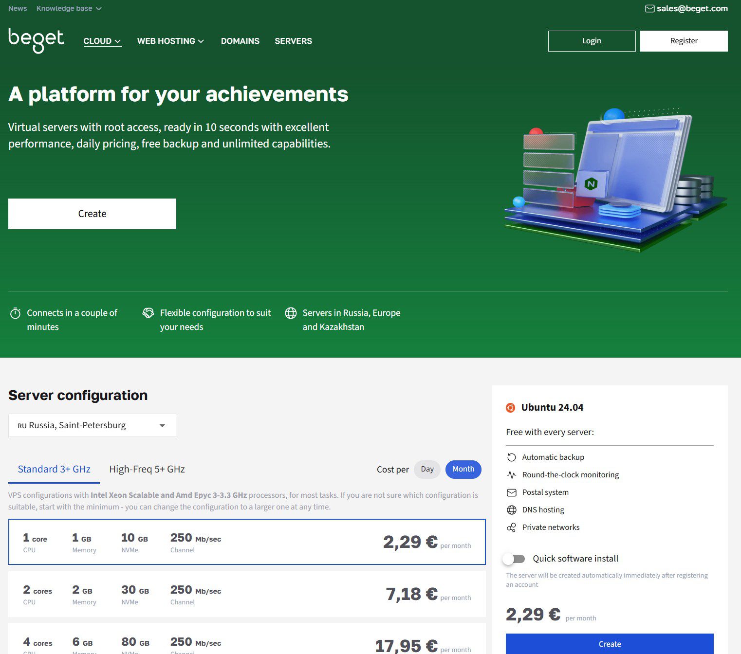Image resolution: width=741 pixels, height=654 pixels.
Task: Expand the WEB HOSTING menu
Action: (170, 41)
